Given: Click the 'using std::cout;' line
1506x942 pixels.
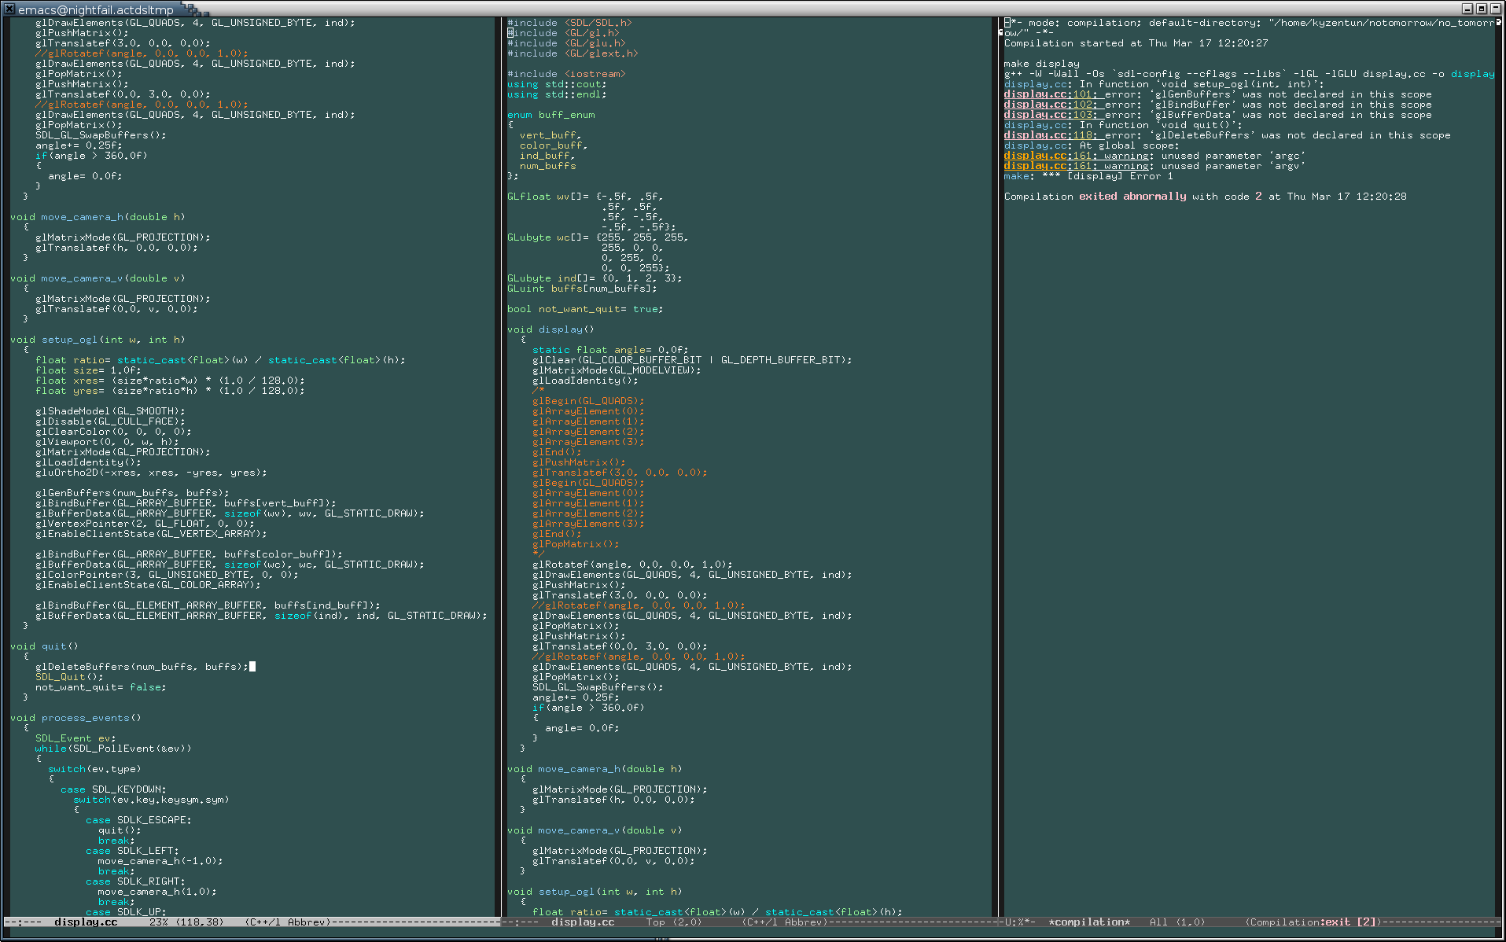Looking at the screenshot, I should pyautogui.click(x=557, y=84).
